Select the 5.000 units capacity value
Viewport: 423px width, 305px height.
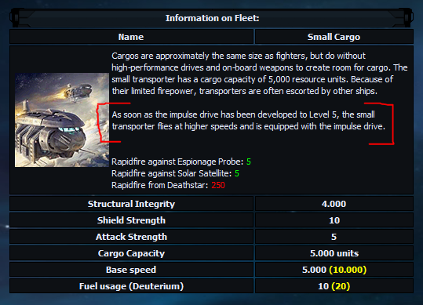click(334, 253)
